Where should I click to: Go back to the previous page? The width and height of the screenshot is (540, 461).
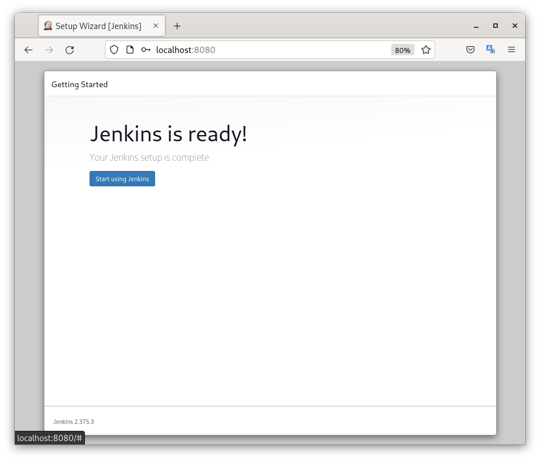29,50
